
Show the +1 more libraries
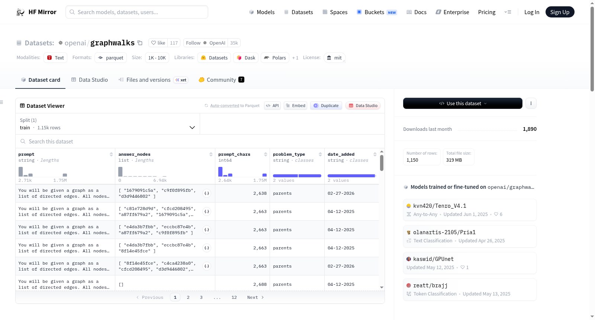[295, 58]
